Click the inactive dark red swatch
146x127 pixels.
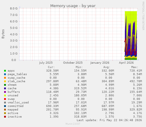tap(5, 117)
